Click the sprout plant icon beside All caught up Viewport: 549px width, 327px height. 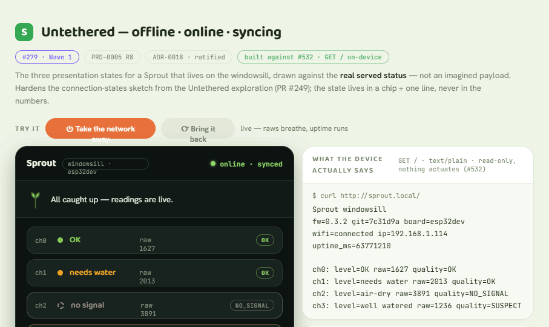click(x=35, y=200)
